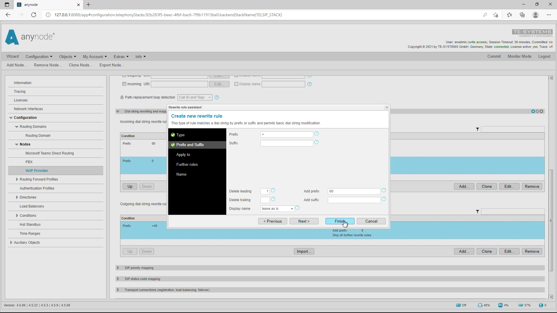The height and width of the screenshot is (313, 557).
Task: Click the dark plus icon in section header
Action: click(541, 111)
